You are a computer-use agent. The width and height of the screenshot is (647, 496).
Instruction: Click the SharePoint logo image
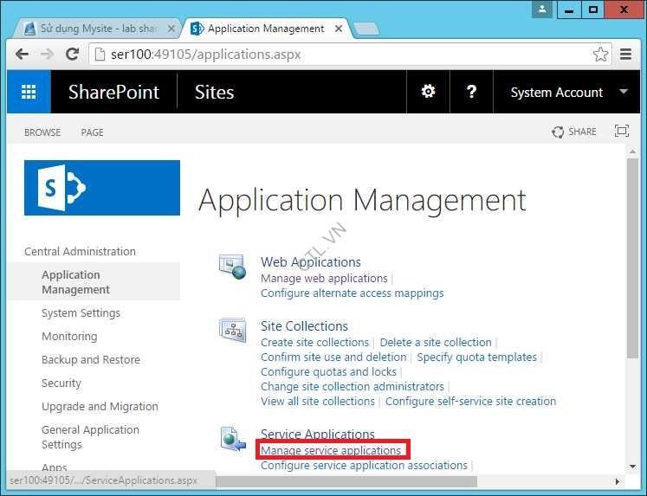tap(102, 188)
